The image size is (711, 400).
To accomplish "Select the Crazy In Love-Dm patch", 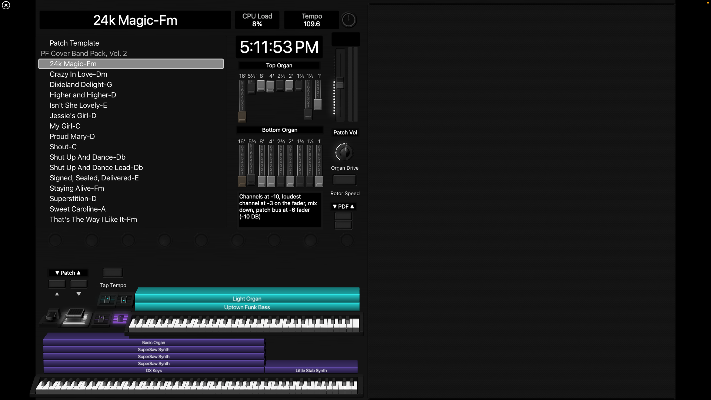I will pyautogui.click(x=79, y=74).
